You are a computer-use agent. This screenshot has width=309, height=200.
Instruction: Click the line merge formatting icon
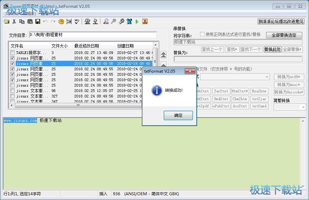69,21
